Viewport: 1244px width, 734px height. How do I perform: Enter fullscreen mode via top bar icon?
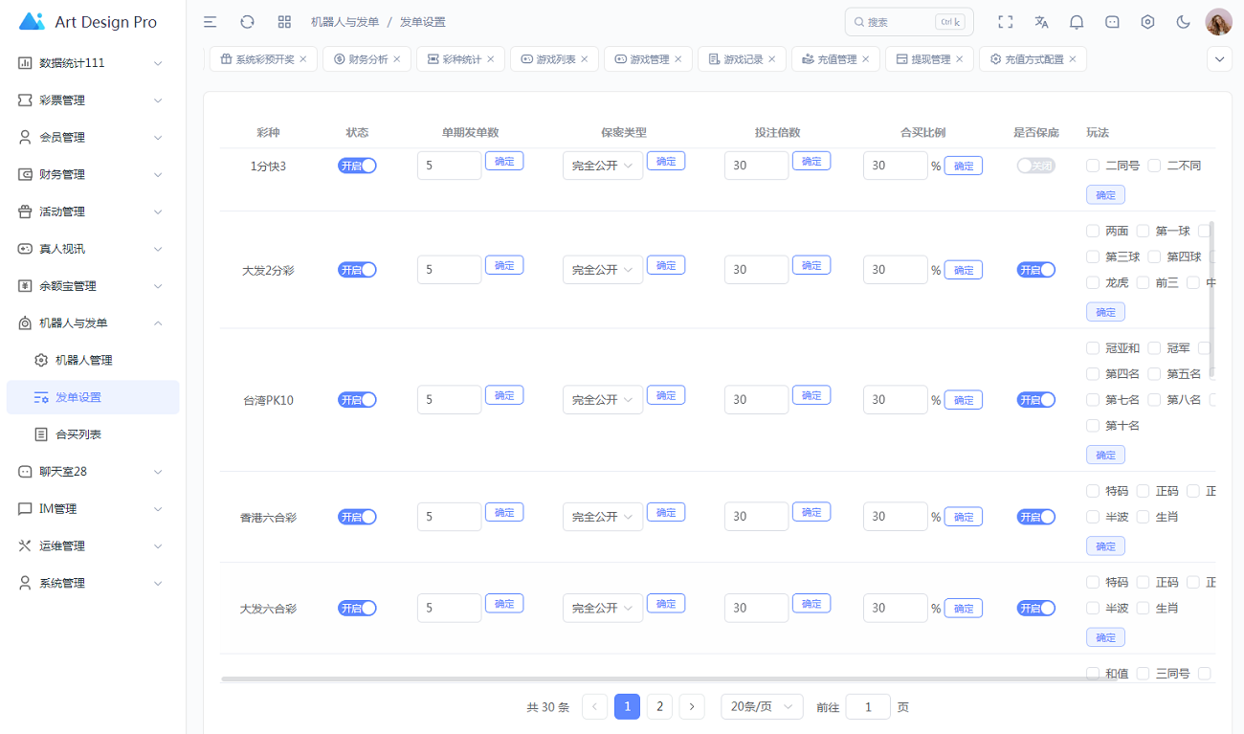[1005, 22]
